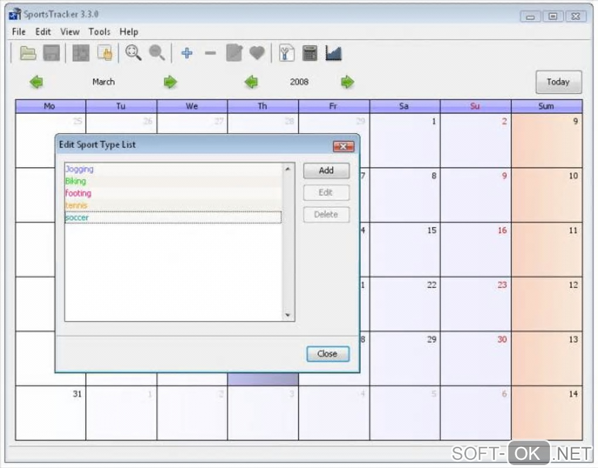Screen dimensions: 598x468
Task: Select the footing sport type
Action: tap(174, 193)
